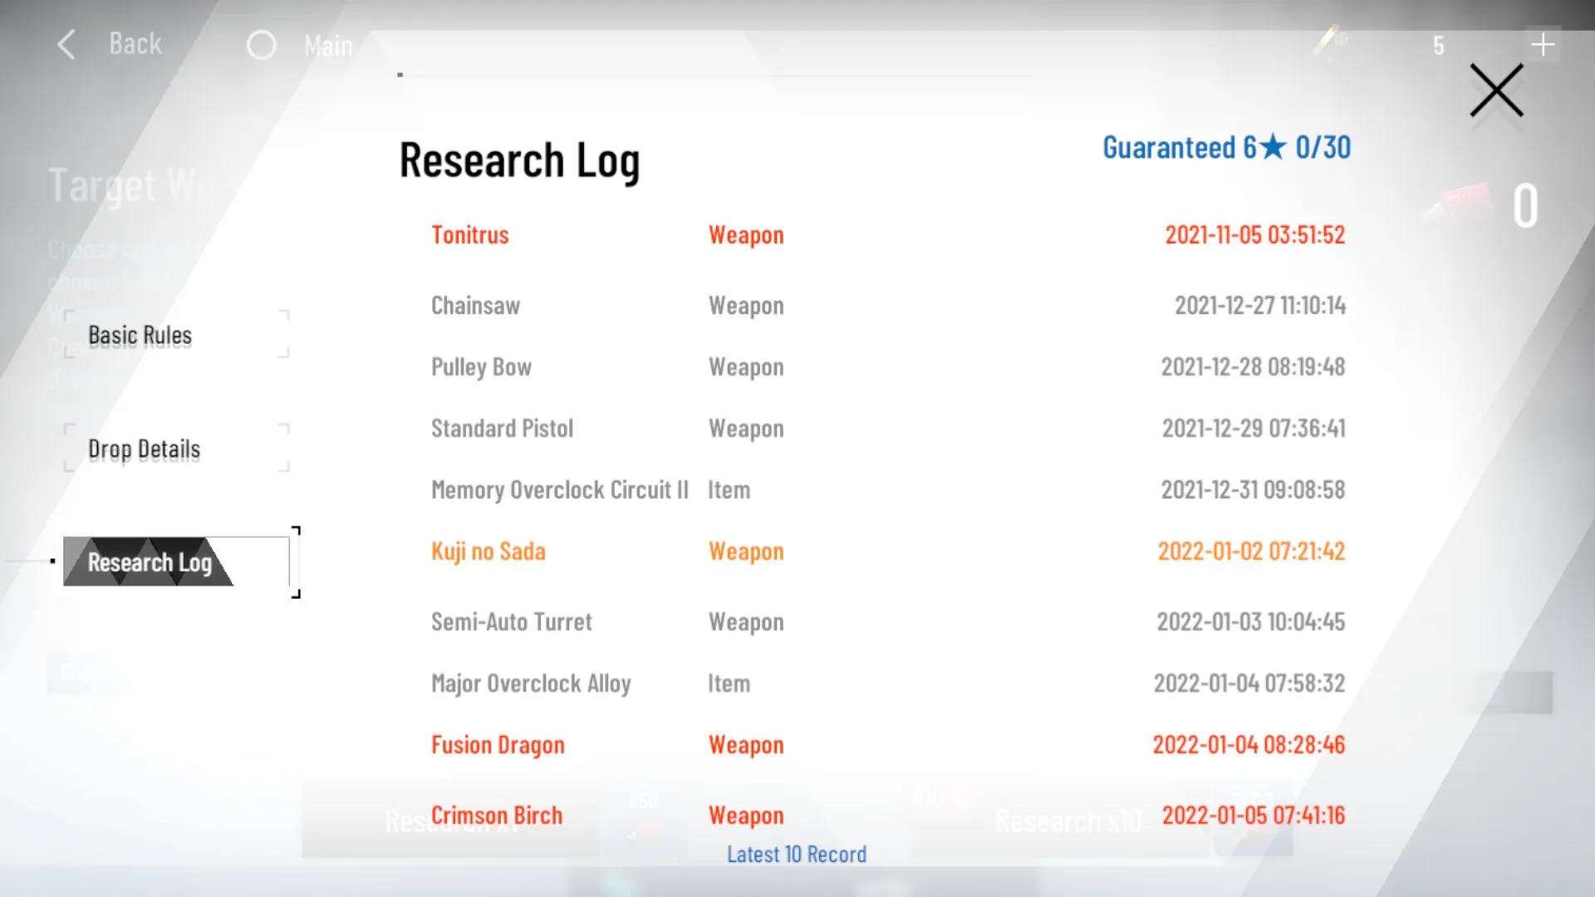The height and width of the screenshot is (897, 1595).
Task: Click the Major Overclock Alloy item row
Action: [x=531, y=684]
